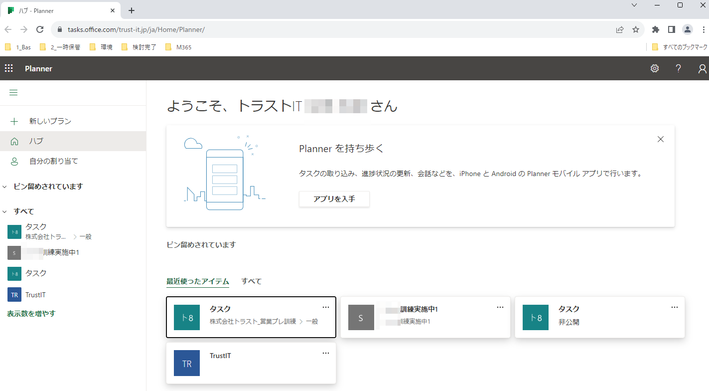
Task: Collapse the sidebar hamburger menu
Action: [13, 93]
